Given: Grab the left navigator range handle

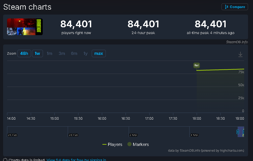Looking at the screenshot, I should click(238, 132).
